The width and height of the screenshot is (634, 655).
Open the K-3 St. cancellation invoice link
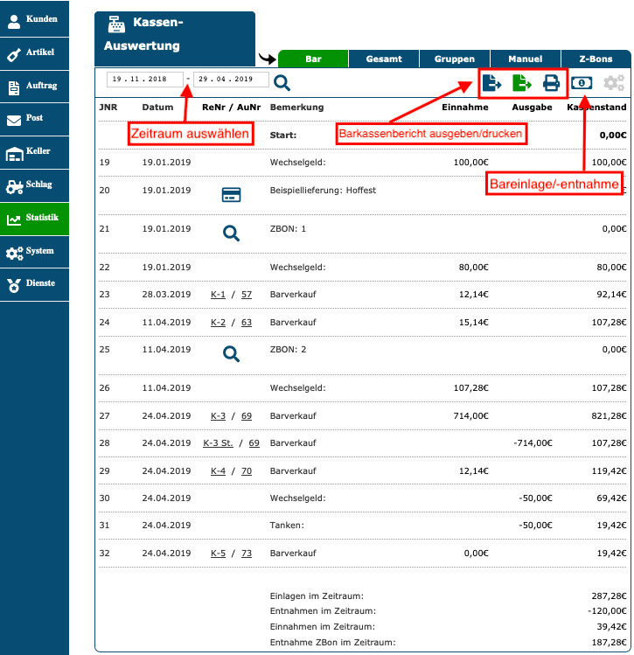point(219,443)
